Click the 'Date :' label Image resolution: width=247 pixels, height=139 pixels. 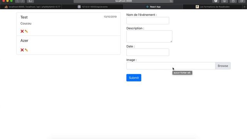[130, 46]
